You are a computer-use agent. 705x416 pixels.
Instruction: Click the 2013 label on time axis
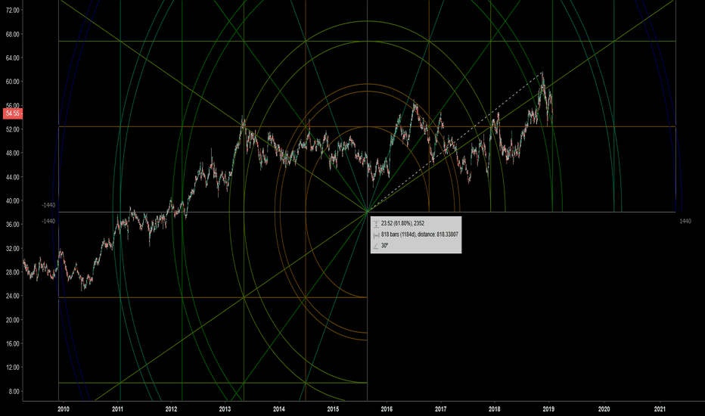click(225, 409)
